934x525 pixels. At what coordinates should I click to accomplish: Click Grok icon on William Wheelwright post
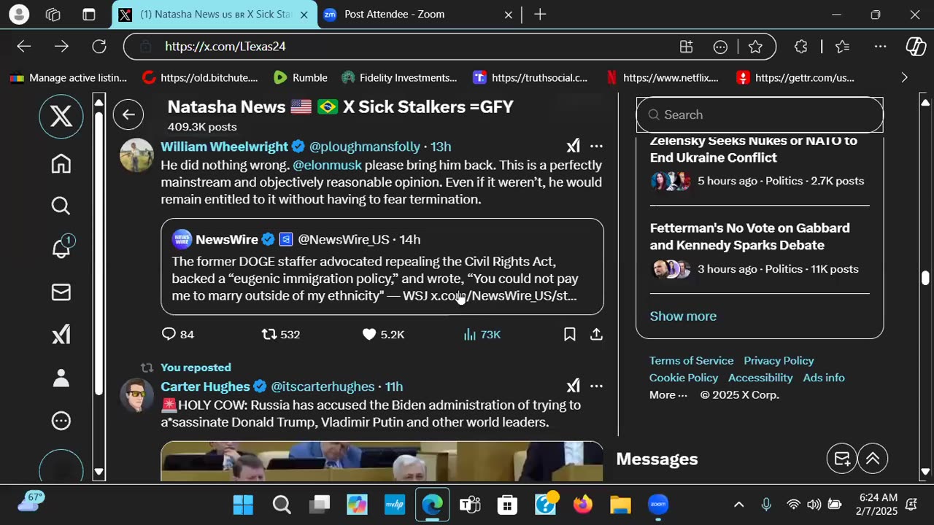pyautogui.click(x=574, y=147)
